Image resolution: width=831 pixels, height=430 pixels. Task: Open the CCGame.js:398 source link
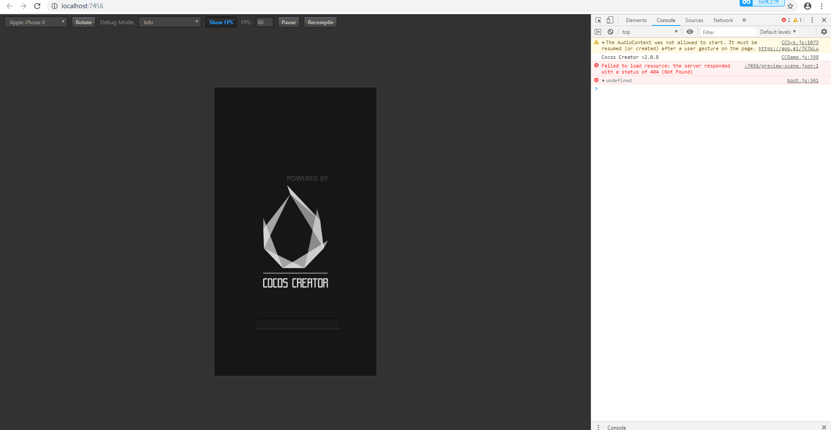click(800, 57)
